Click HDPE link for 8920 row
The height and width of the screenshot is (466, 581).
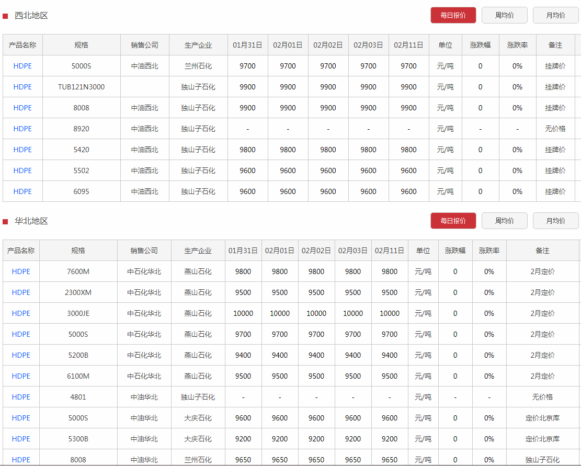pyautogui.click(x=22, y=129)
